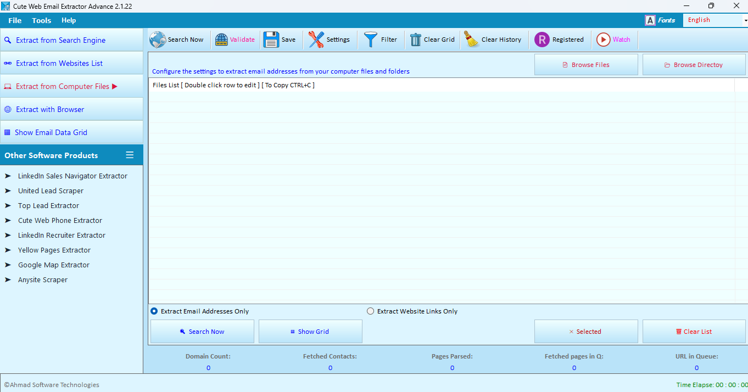Click the Clear Grid trash bin icon
The width and height of the screenshot is (748, 392).
pos(416,40)
